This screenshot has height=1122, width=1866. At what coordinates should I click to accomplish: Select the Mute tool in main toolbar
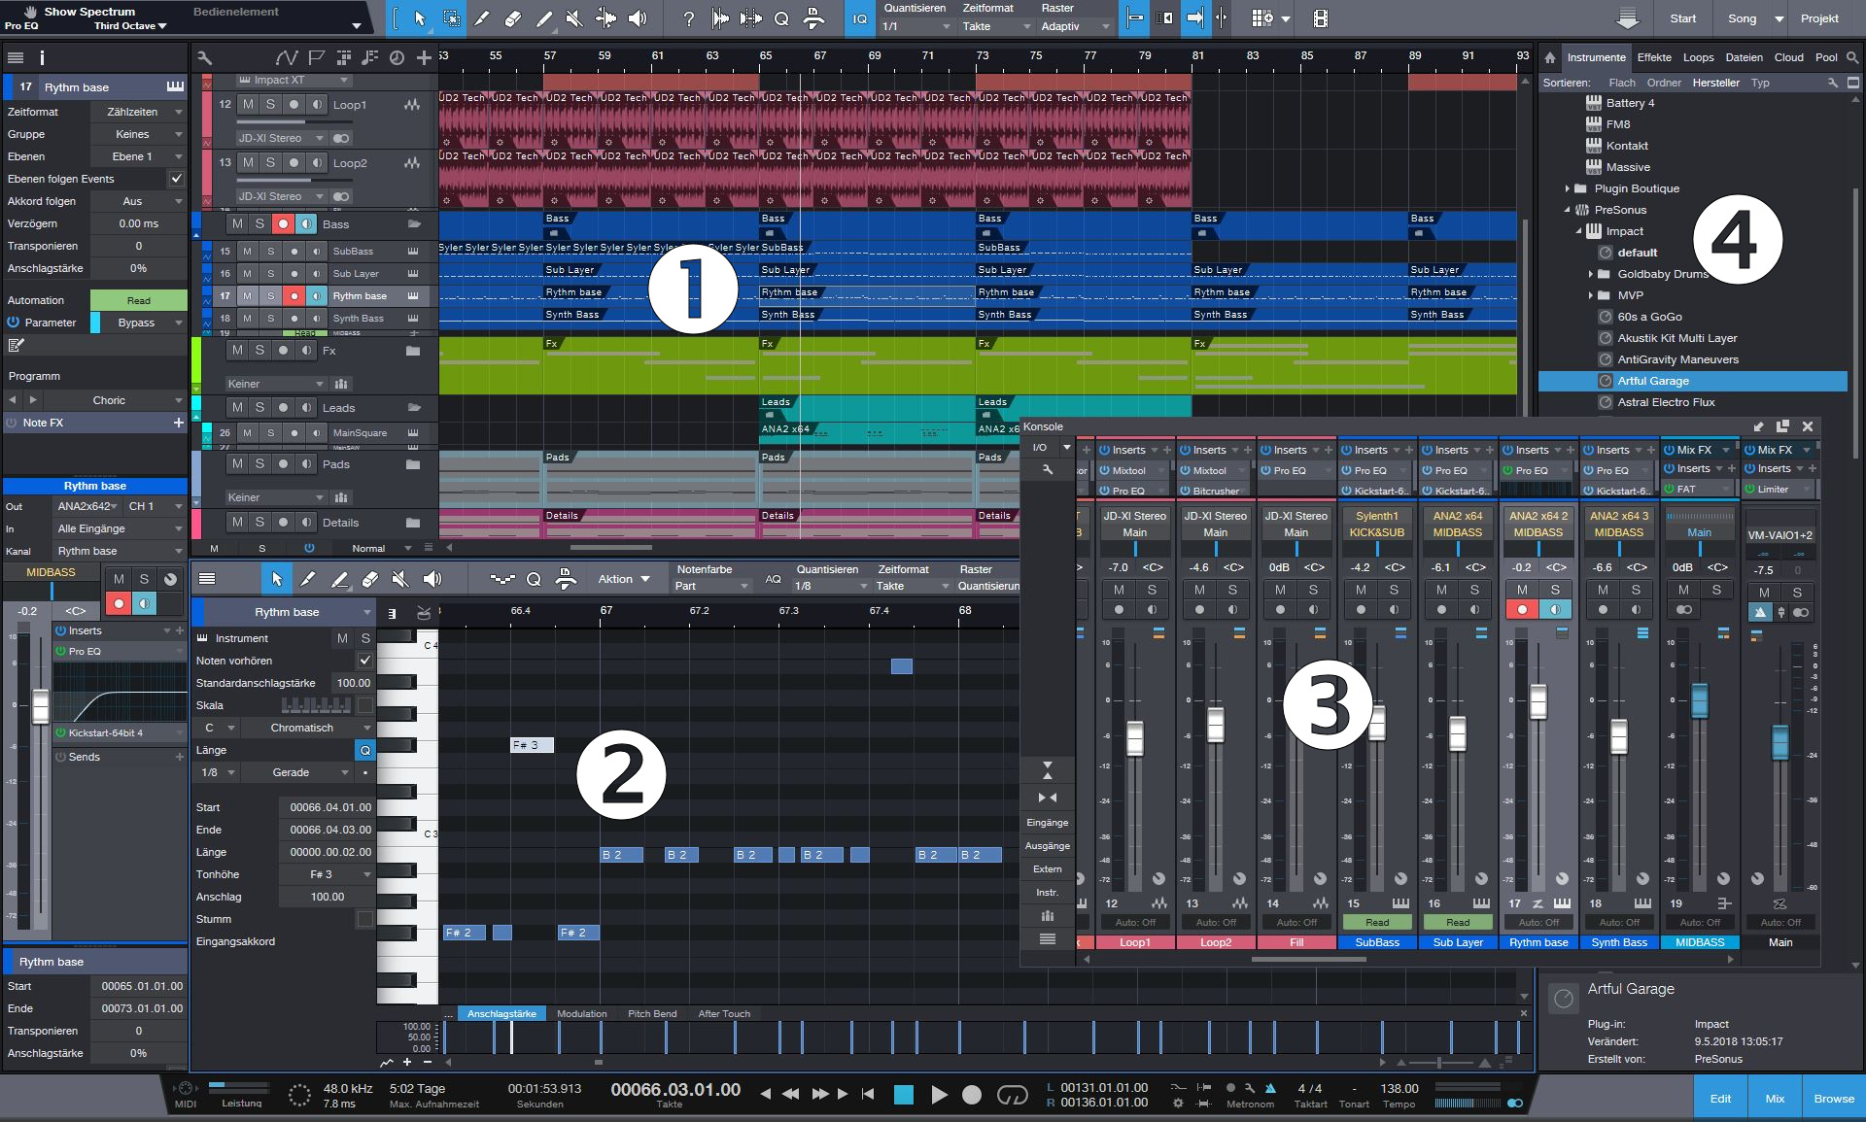(574, 18)
